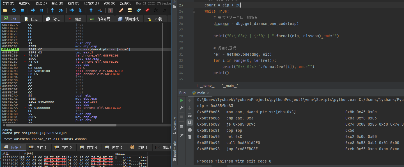Select the highlighted row at 685FBC83

86,49
